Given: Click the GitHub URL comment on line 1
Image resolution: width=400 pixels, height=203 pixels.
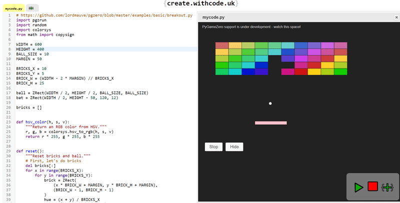Looking at the screenshot, I should pyautogui.click(x=104, y=15).
